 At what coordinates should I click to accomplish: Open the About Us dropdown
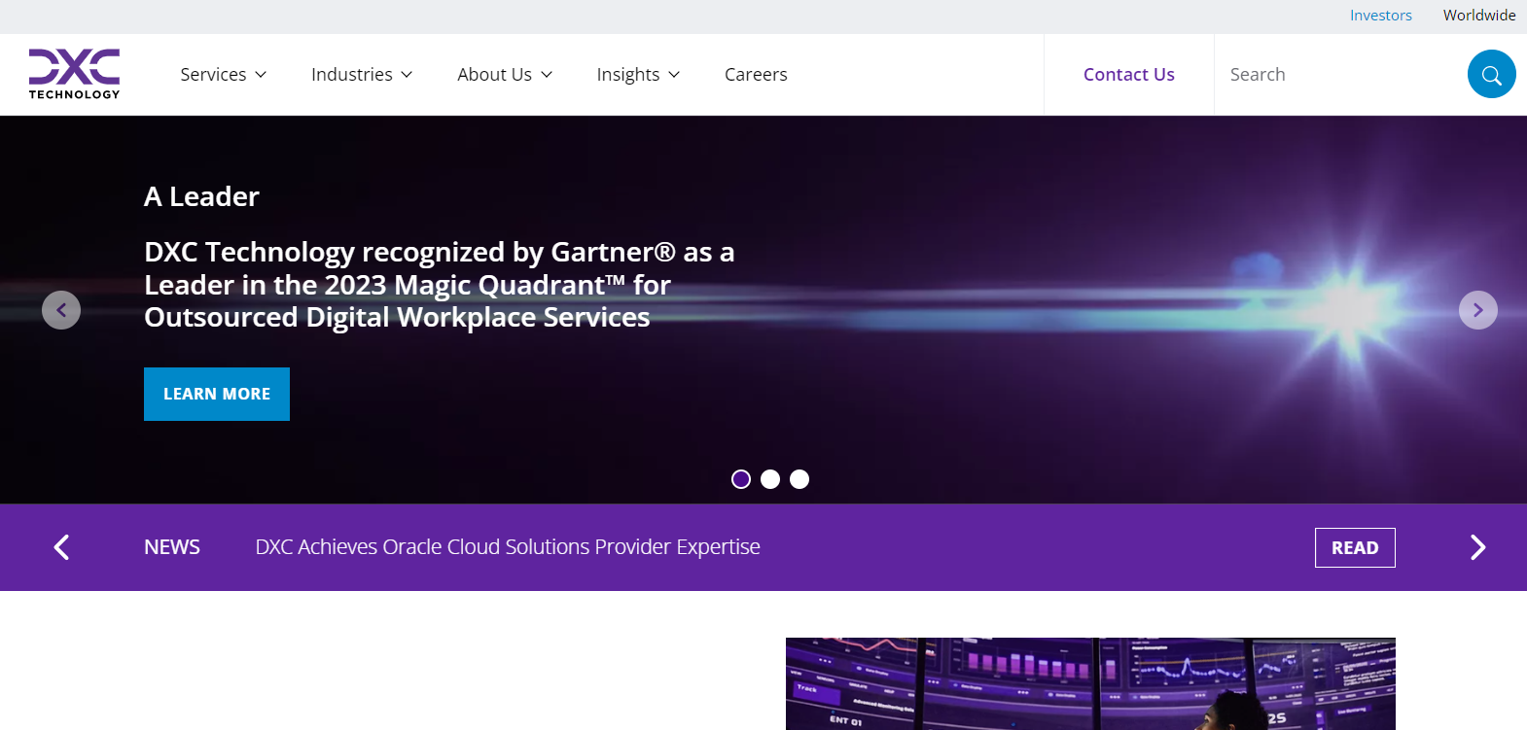pyautogui.click(x=504, y=75)
